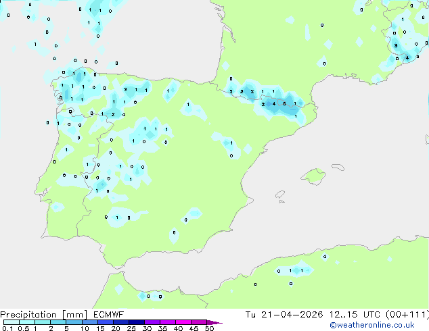
Task: Click the 45–50 mm legend swatch
Action: click(x=199, y=322)
